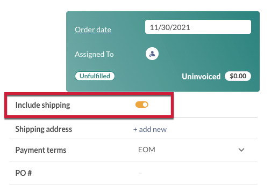Click the Shipping address row label

pos(44,129)
